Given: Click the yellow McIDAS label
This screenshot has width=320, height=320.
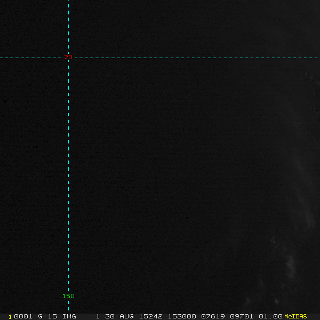Looking at the screenshot, I should tap(295, 316).
